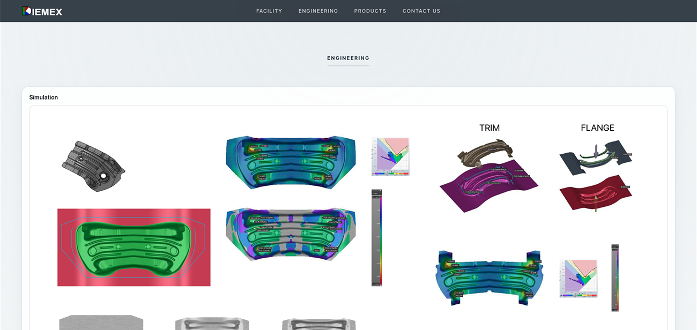Select the gray 3D part model image
This screenshot has height=330, width=697.
[93, 166]
